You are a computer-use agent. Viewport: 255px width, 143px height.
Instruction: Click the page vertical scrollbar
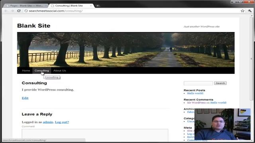pyautogui.click(x=252, y=58)
